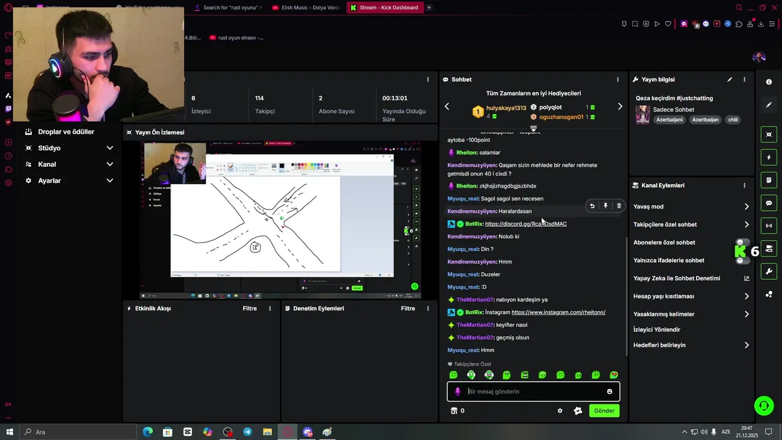
Task: Open the emoji picker in message box
Action: click(610, 392)
